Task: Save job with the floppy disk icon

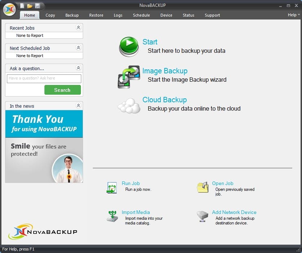Action: pos(38,6)
